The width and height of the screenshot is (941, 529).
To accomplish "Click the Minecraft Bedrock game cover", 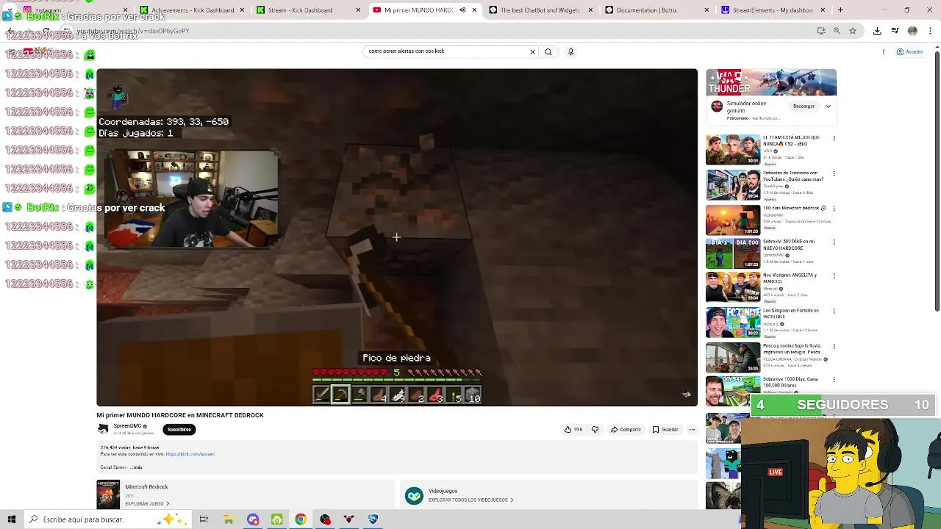I will (108, 494).
